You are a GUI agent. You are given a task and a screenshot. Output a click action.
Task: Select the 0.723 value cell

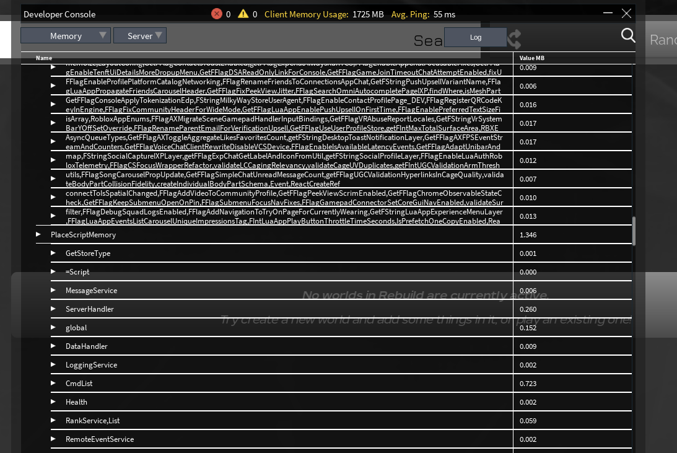[x=528, y=384]
